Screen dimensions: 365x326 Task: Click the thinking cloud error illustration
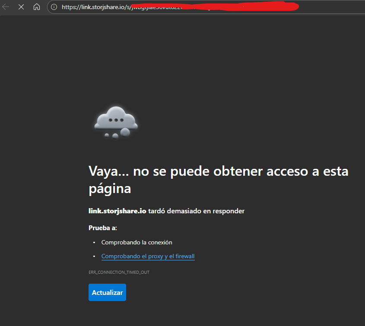(116, 121)
